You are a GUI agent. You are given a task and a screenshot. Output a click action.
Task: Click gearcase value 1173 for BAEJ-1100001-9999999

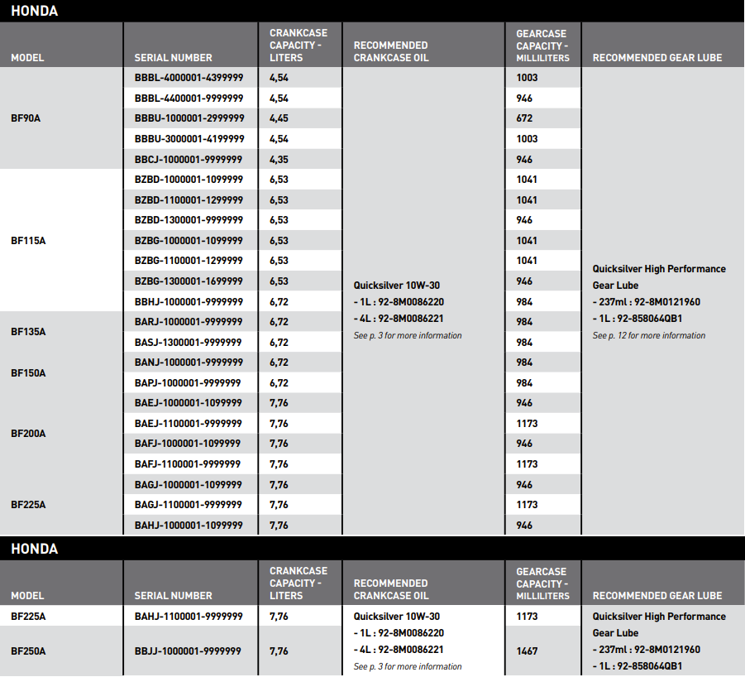(x=527, y=424)
